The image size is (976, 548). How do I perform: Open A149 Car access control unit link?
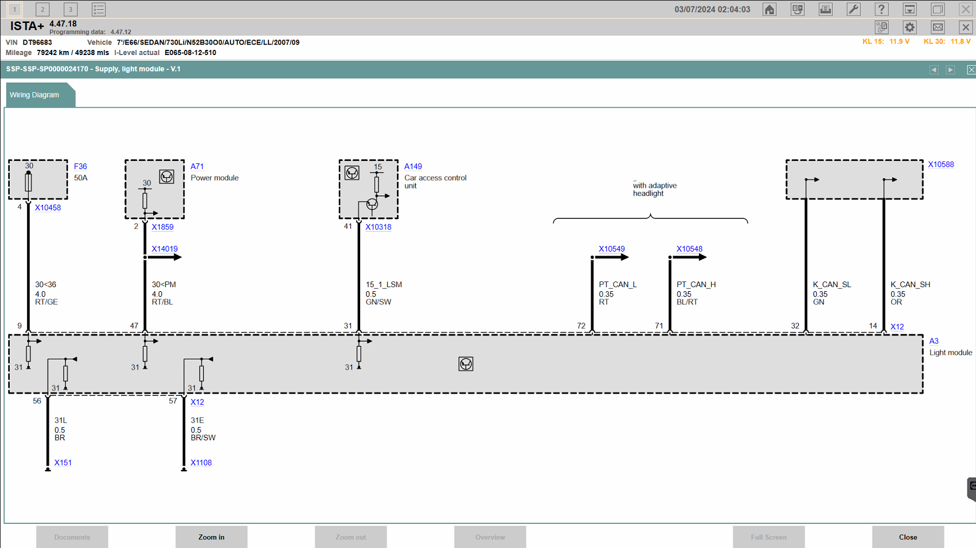coord(413,166)
